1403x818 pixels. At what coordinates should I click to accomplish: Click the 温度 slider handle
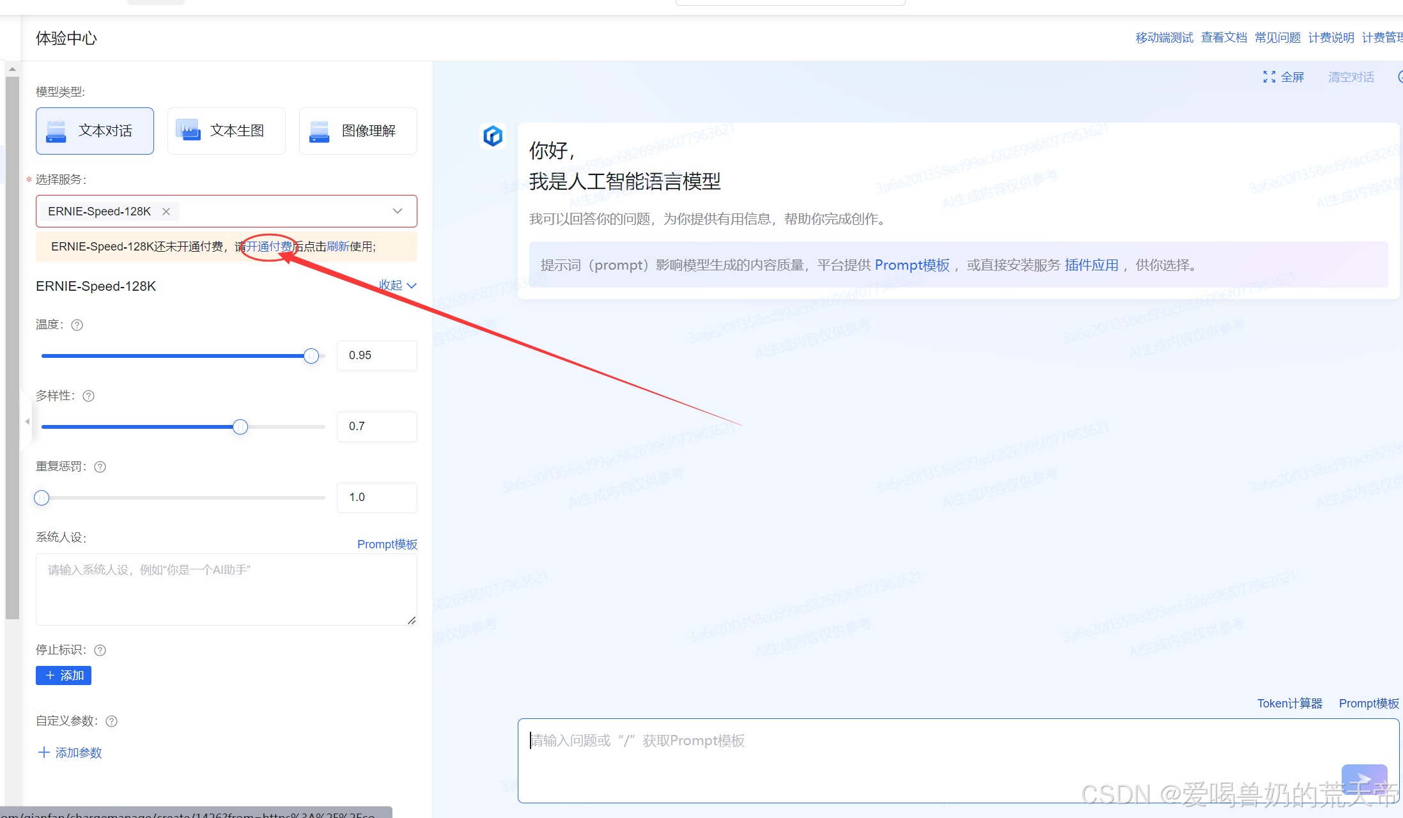click(311, 356)
